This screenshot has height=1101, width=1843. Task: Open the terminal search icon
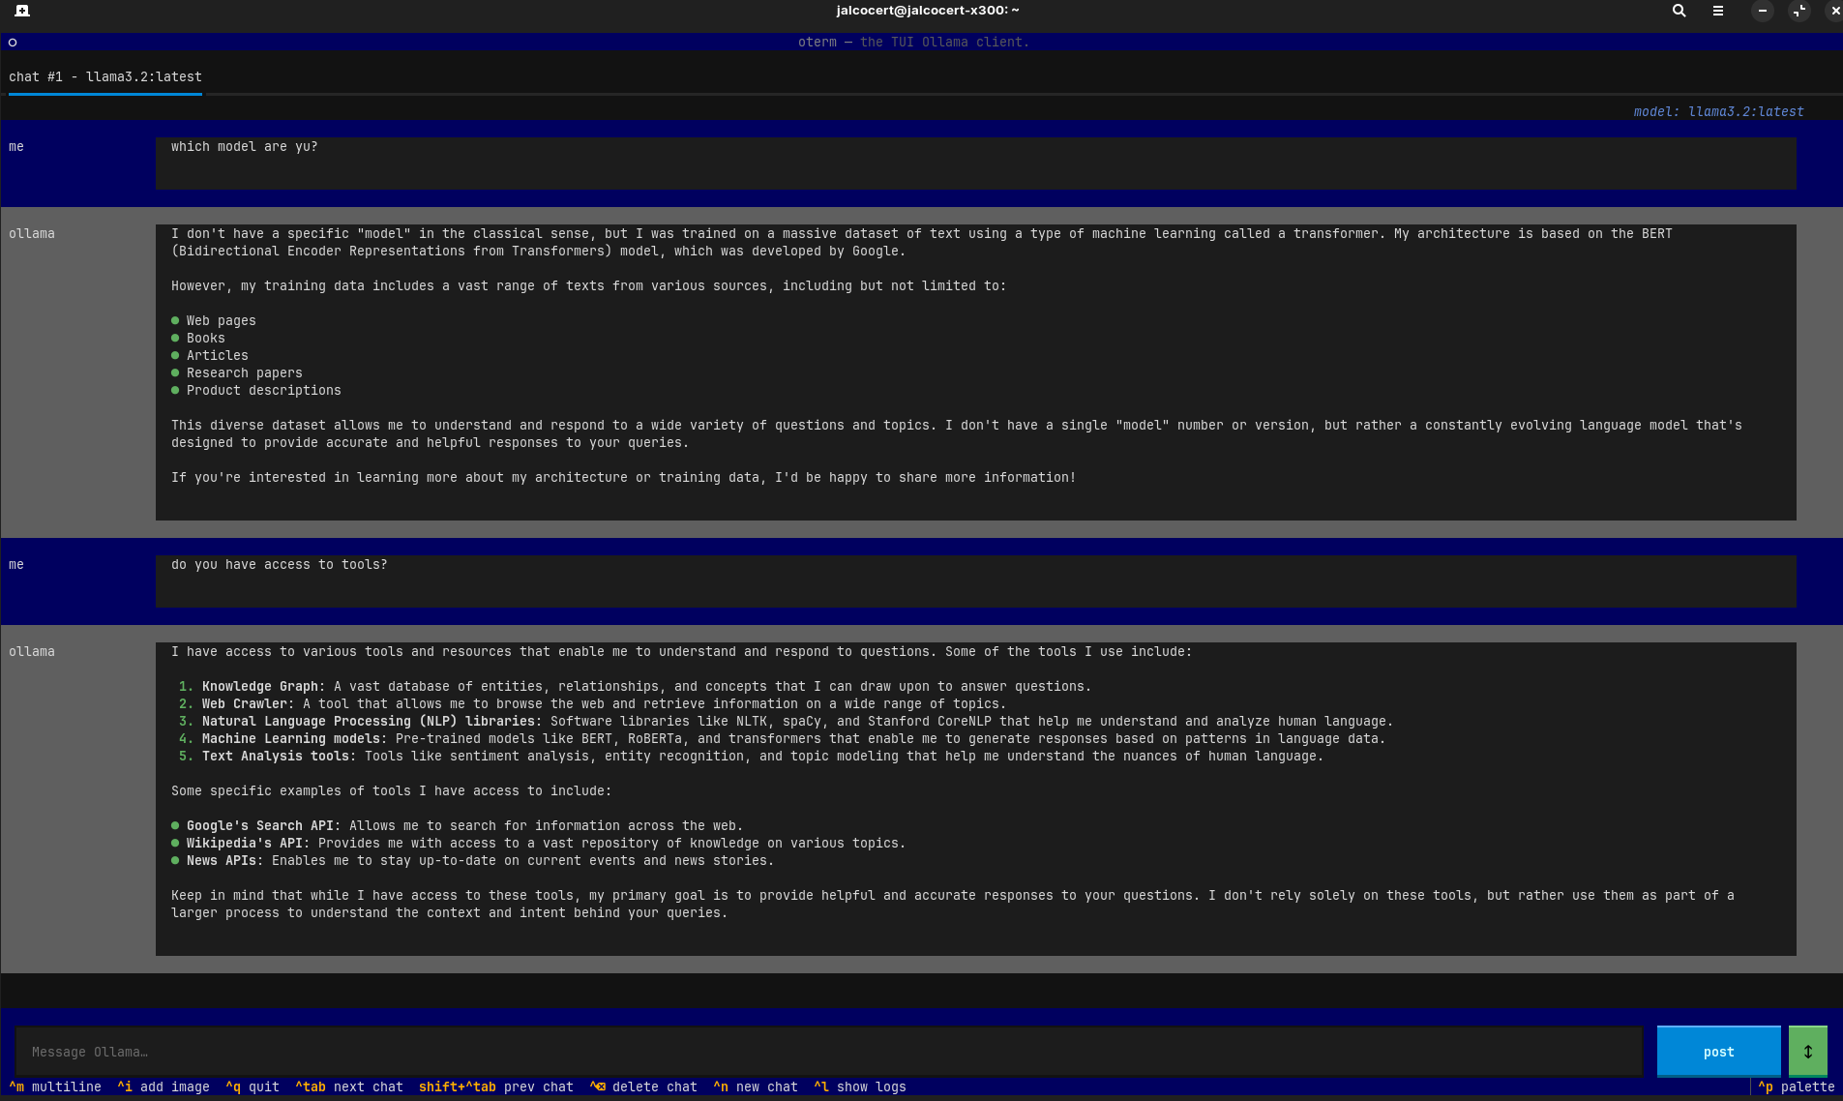point(1680,11)
